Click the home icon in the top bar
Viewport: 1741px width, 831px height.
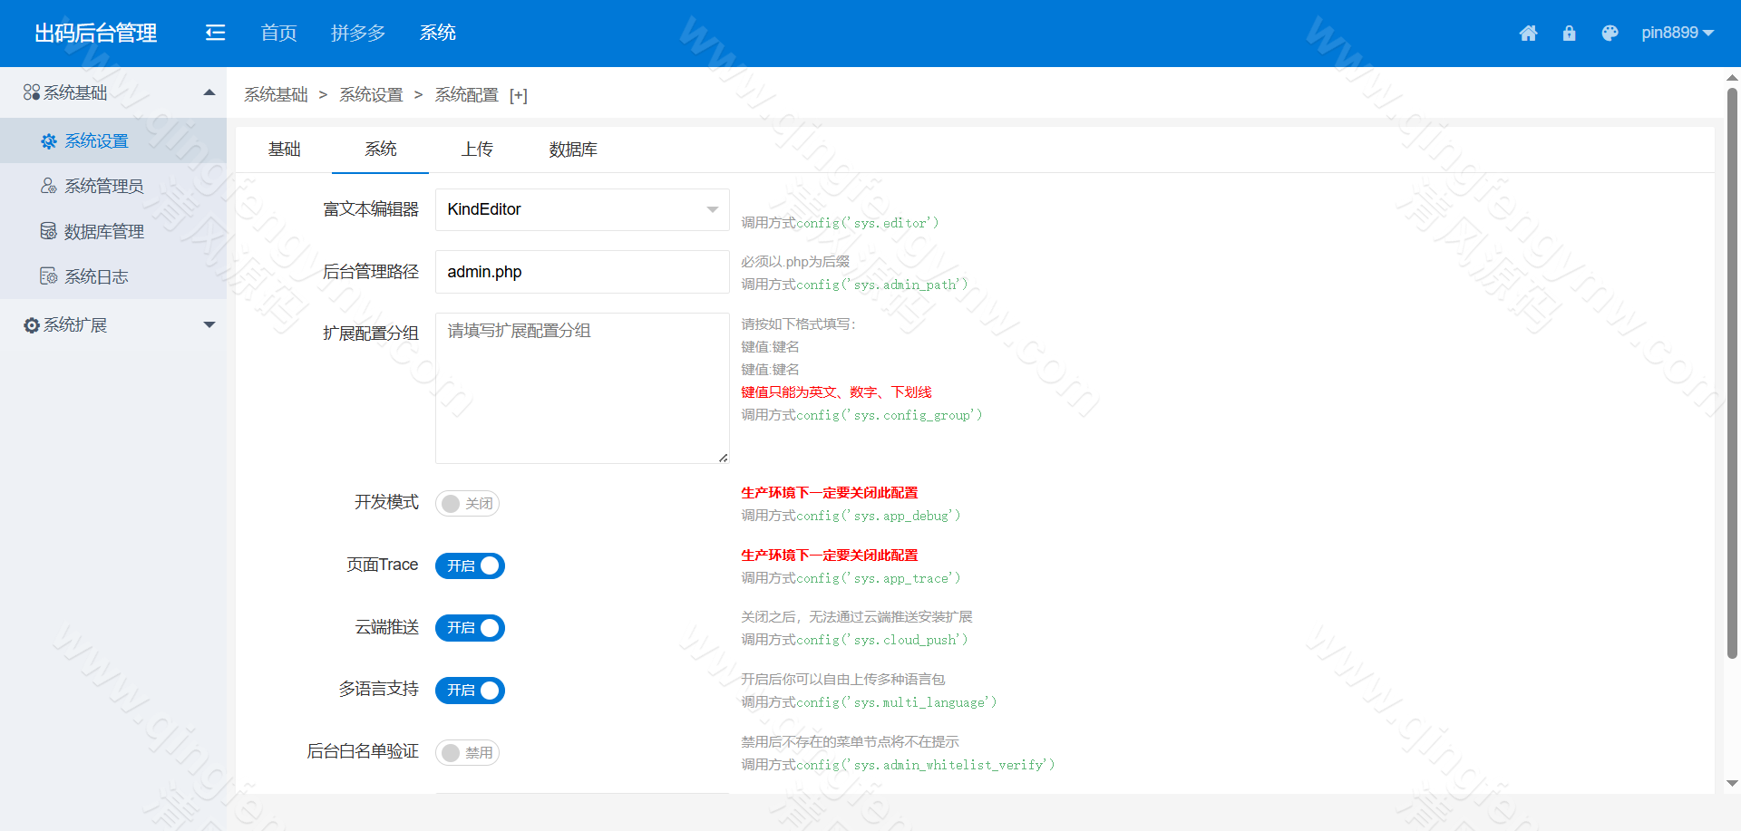point(1529,33)
